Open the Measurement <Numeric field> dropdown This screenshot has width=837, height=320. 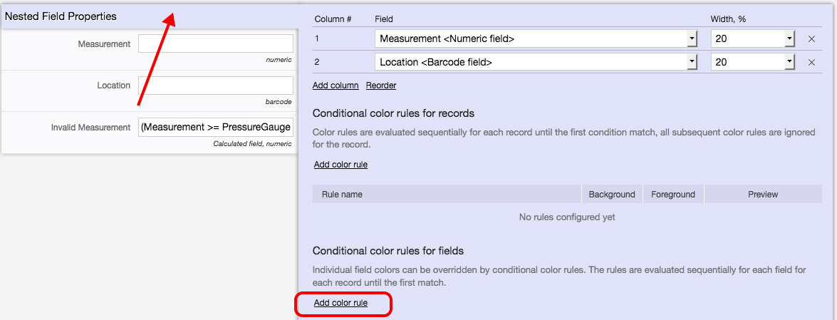pos(691,39)
